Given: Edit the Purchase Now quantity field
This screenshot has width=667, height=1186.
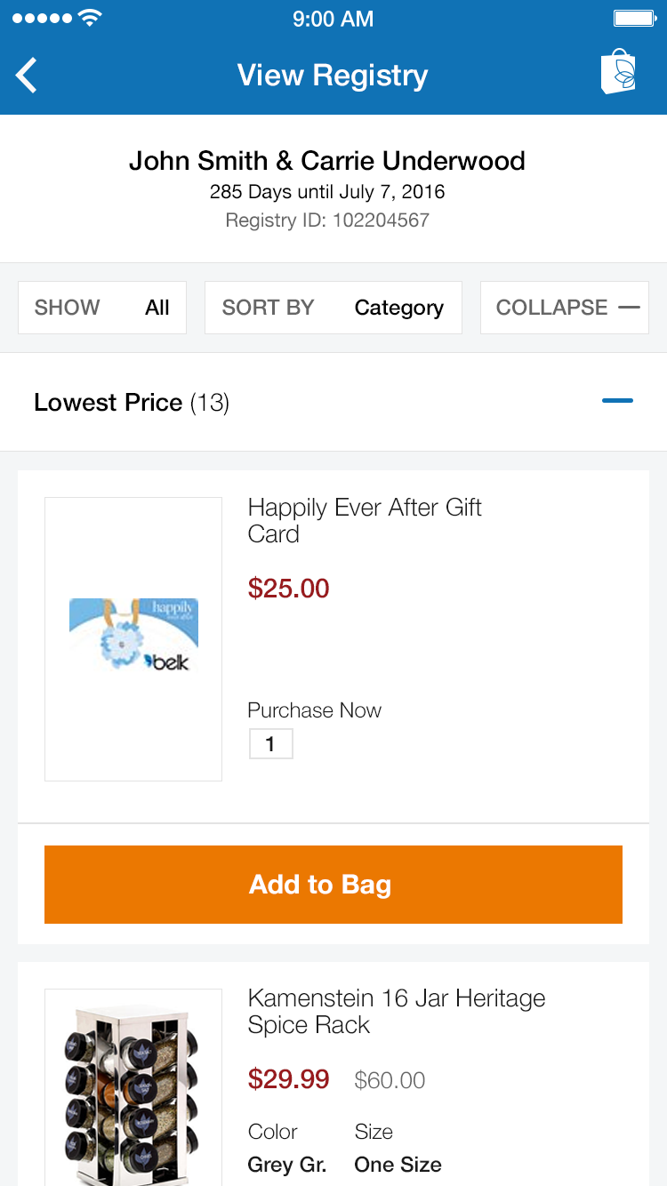Looking at the screenshot, I should click(x=270, y=744).
